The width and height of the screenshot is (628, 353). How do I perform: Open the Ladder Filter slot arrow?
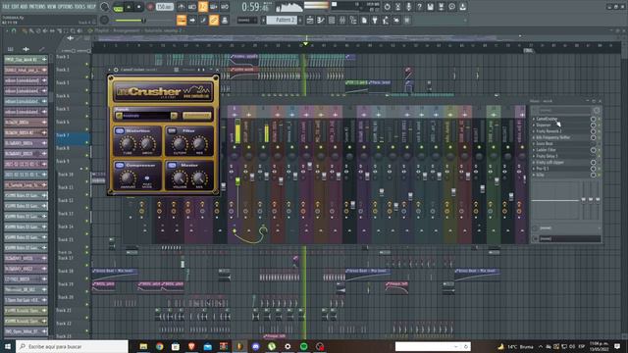click(x=534, y=150)
